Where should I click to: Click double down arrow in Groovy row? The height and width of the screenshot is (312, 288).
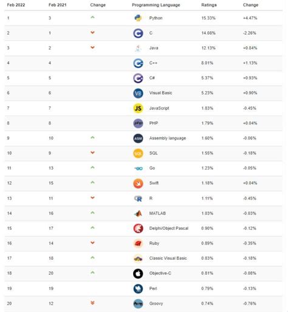(x=92, y=303)
